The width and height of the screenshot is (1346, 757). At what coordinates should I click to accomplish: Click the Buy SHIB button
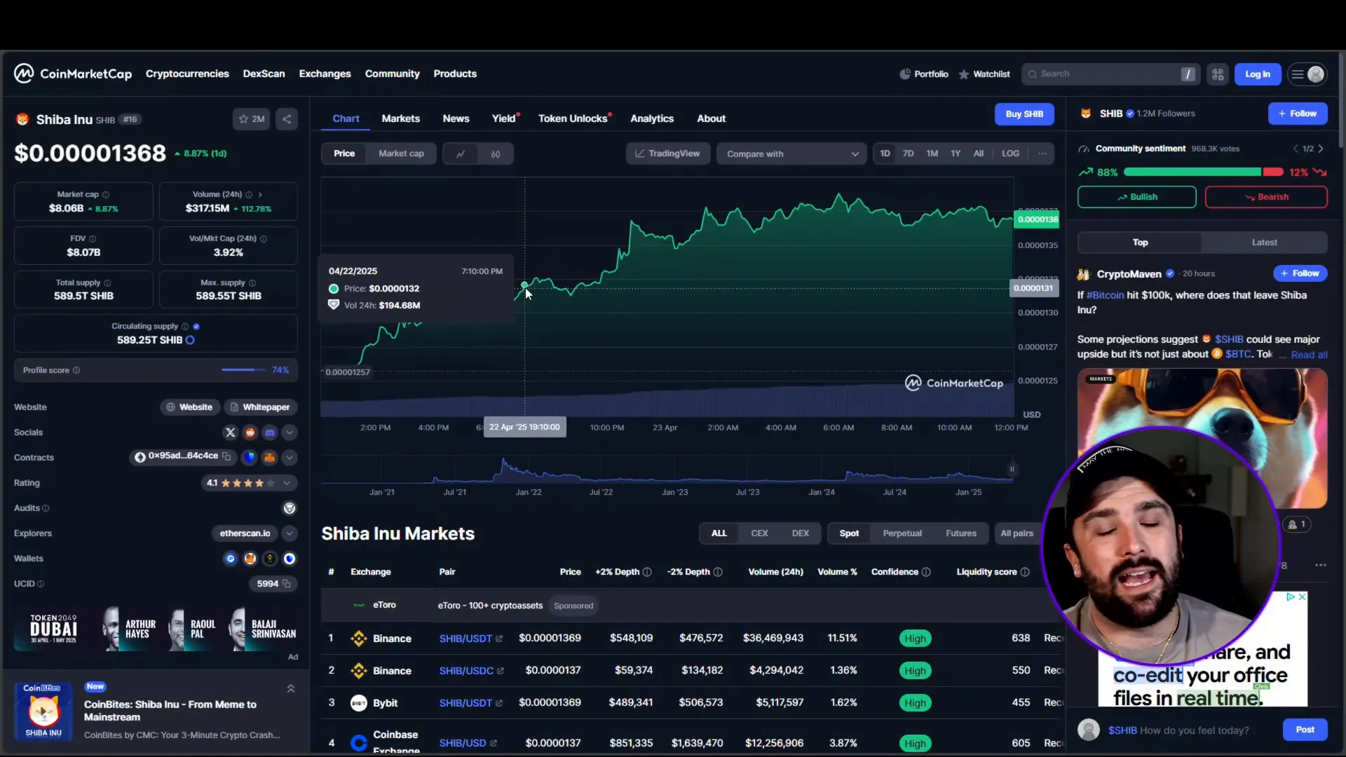coord(1024,114)
